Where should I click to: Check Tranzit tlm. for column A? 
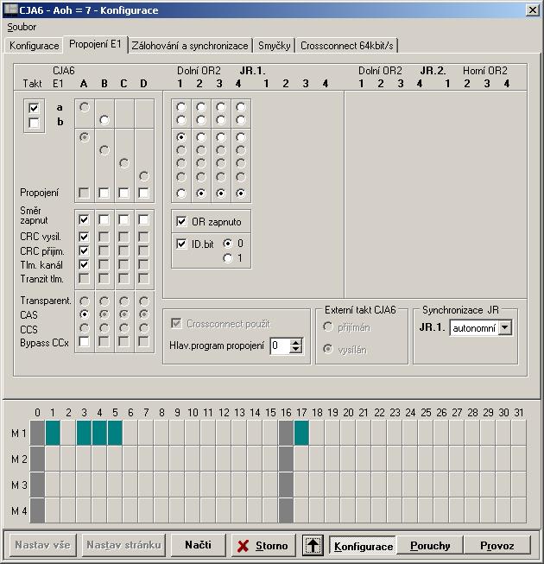84,278
